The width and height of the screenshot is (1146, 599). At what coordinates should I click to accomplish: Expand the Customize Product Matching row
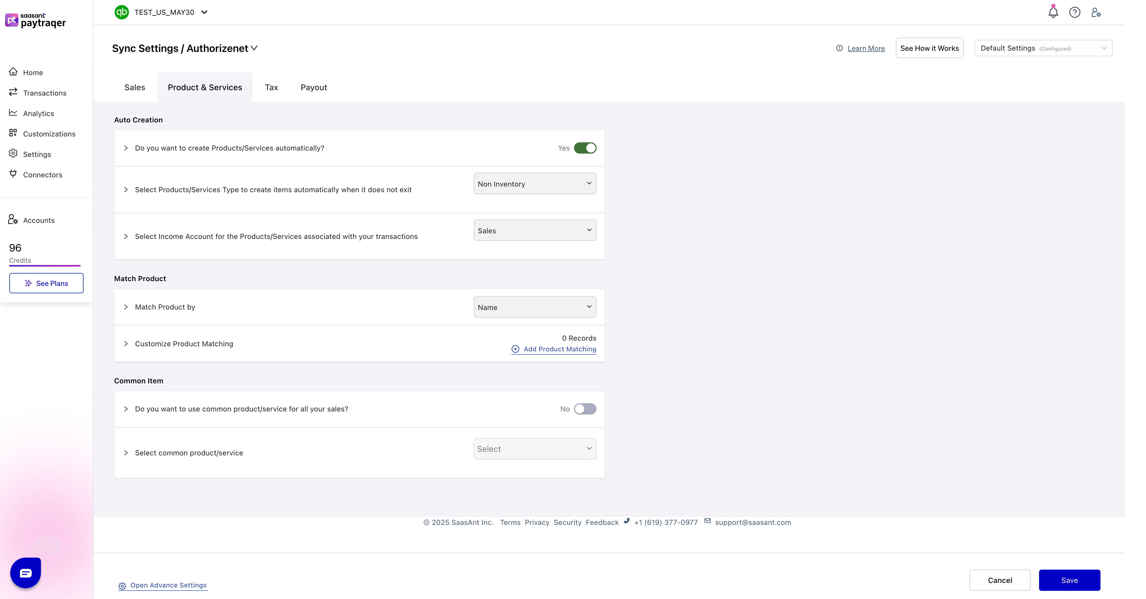[x=126, y=343]
